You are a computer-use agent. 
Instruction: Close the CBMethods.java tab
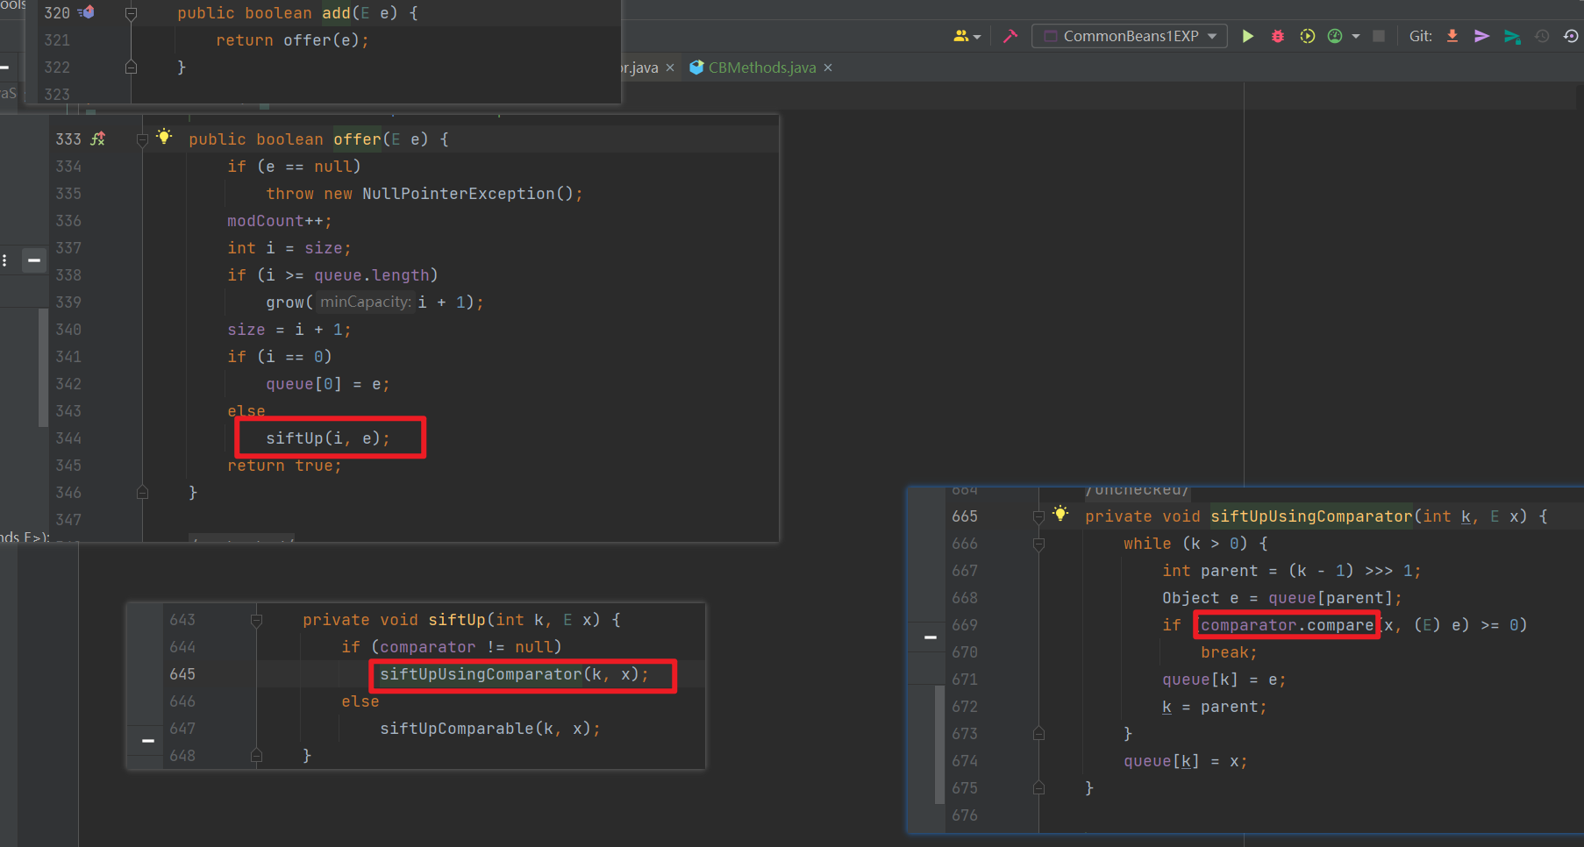click(828, 68)
